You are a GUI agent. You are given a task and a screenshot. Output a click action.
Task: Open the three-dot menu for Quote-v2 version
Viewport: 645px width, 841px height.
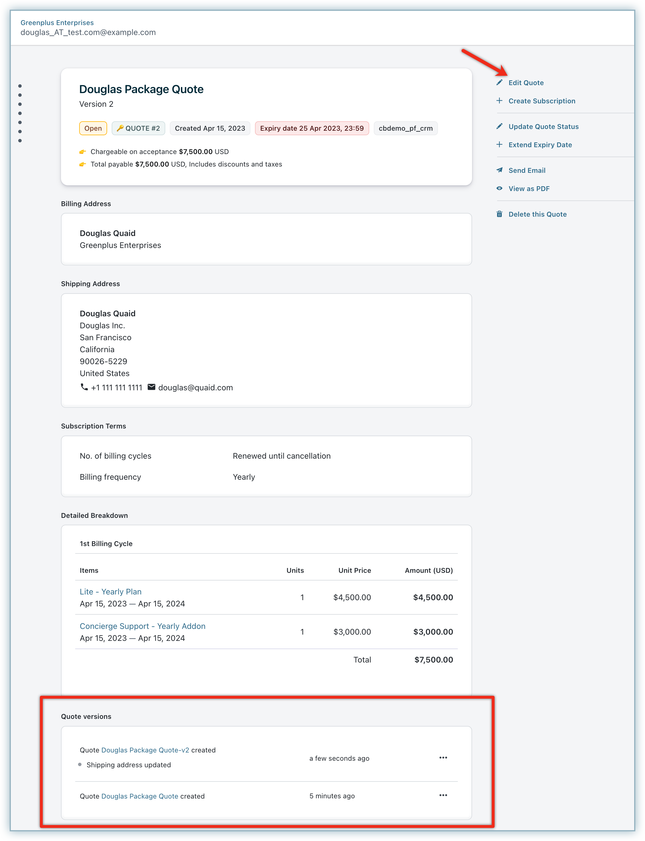[x=443, y=758]
